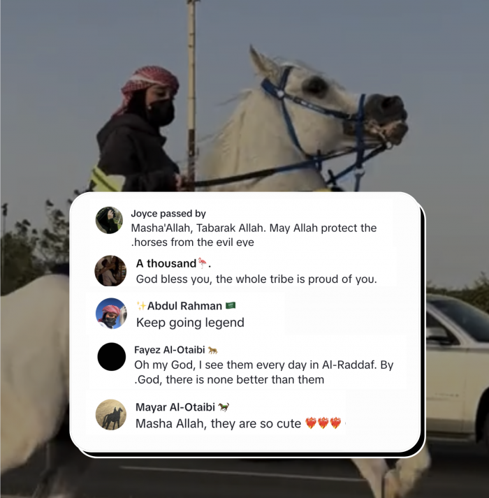Click the burning hearts emojis in Mayar's comment
489x498 pixels.
(x=323, y=423)
